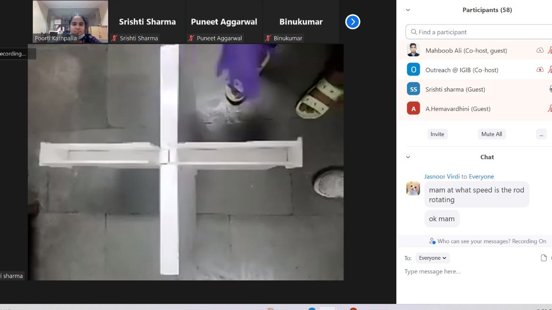Click Mahboob Ali's avatar photo
The image size is (552, 310).
click(x=413, y=50)
